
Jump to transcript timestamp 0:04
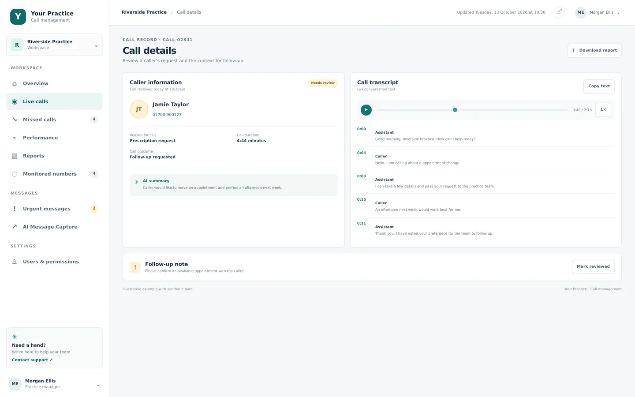coord(362,153)
